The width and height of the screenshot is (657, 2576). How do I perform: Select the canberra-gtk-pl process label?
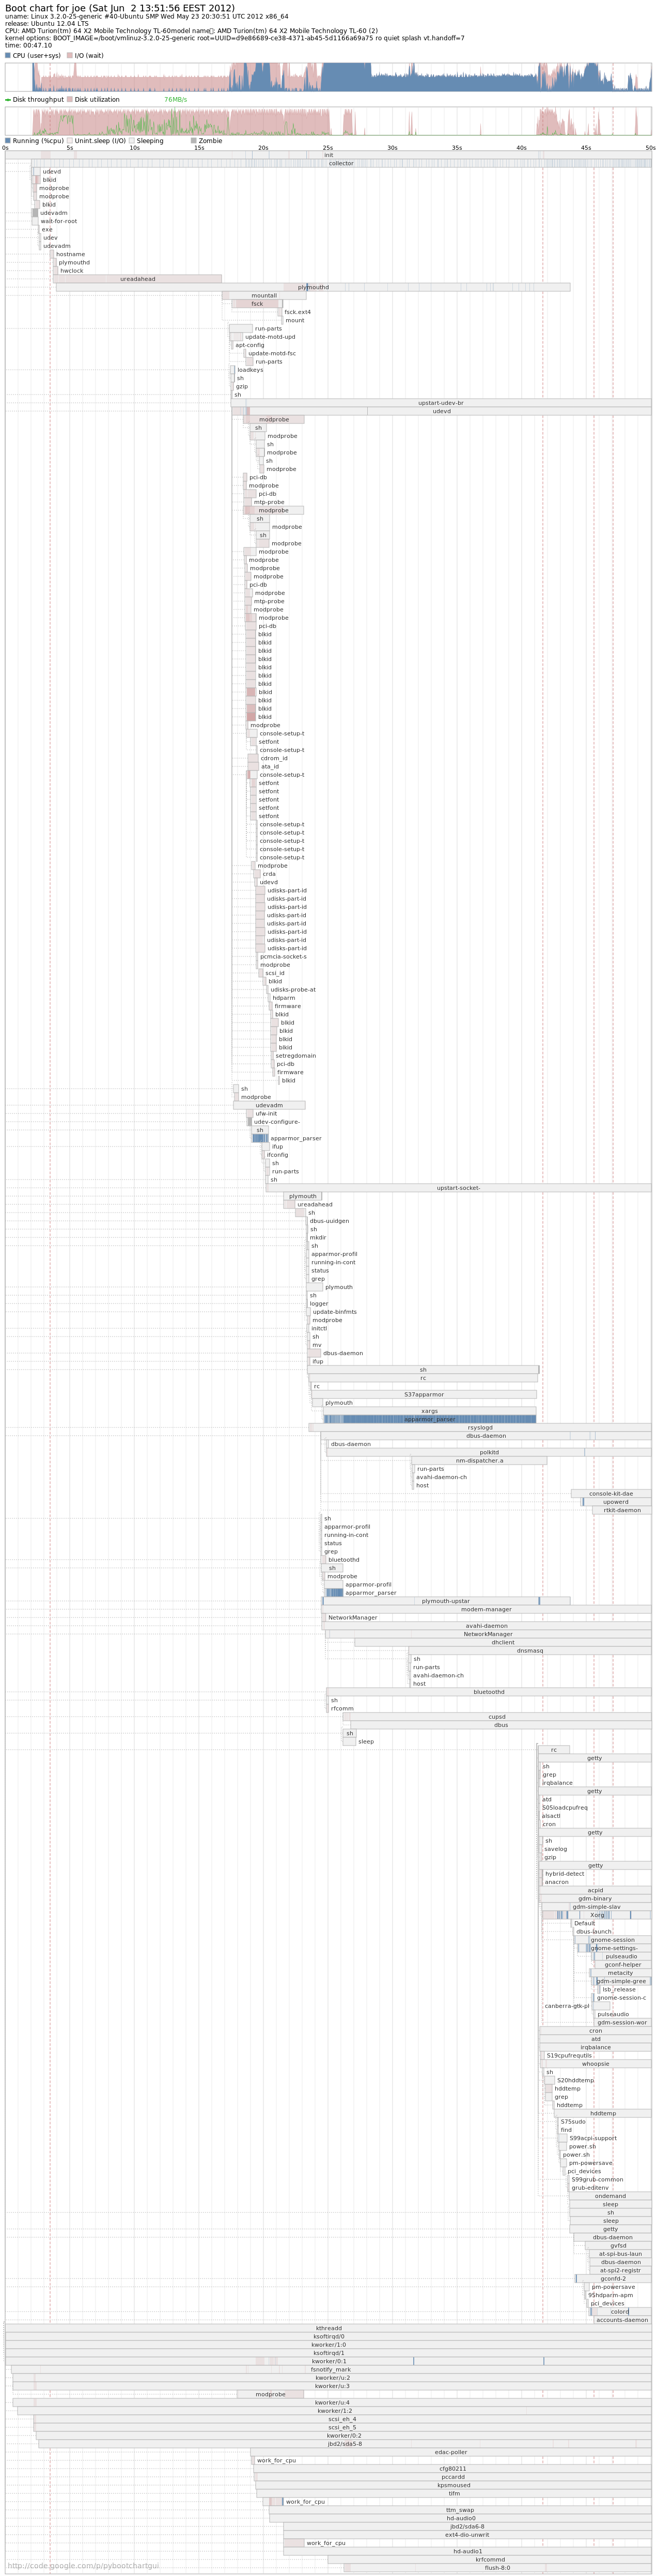click(x=567, y=2006)
